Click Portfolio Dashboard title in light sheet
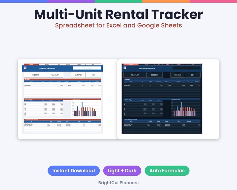 47,69
